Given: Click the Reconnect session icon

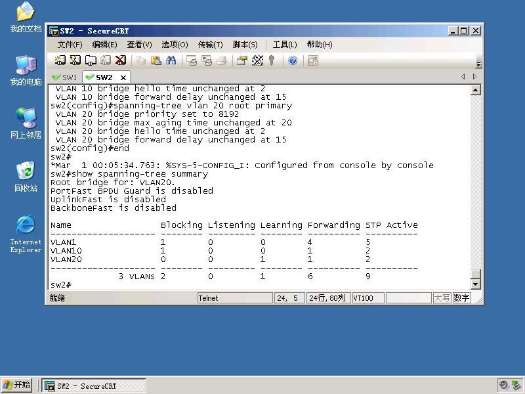Looking at the screenshot, I should [x=106, y=60].
